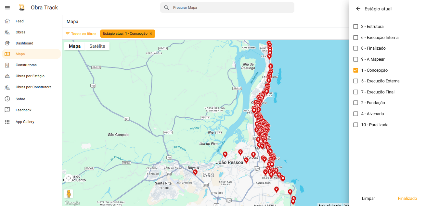426x206 pixels.
Task: Open App Gallery grid icon
Action: [x=7, y=122]
